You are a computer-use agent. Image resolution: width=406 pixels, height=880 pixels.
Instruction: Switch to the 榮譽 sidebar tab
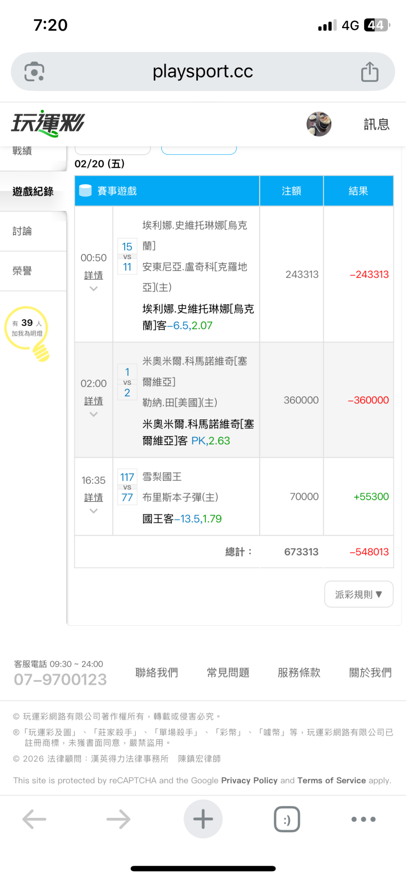(23, 271)
